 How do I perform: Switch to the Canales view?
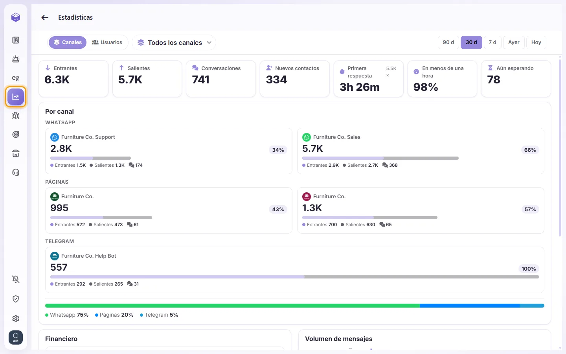tap(68, 42)
